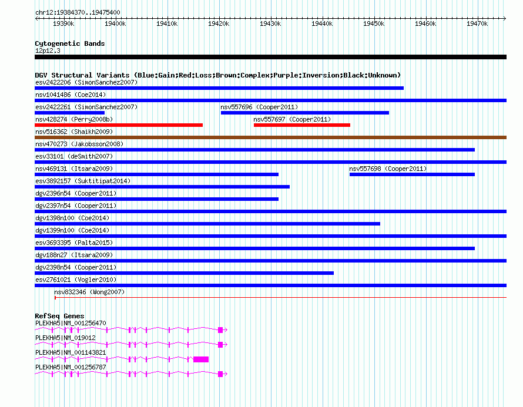Select the dgv1398n100 (Coe2014) label

[x=72, y=218]
